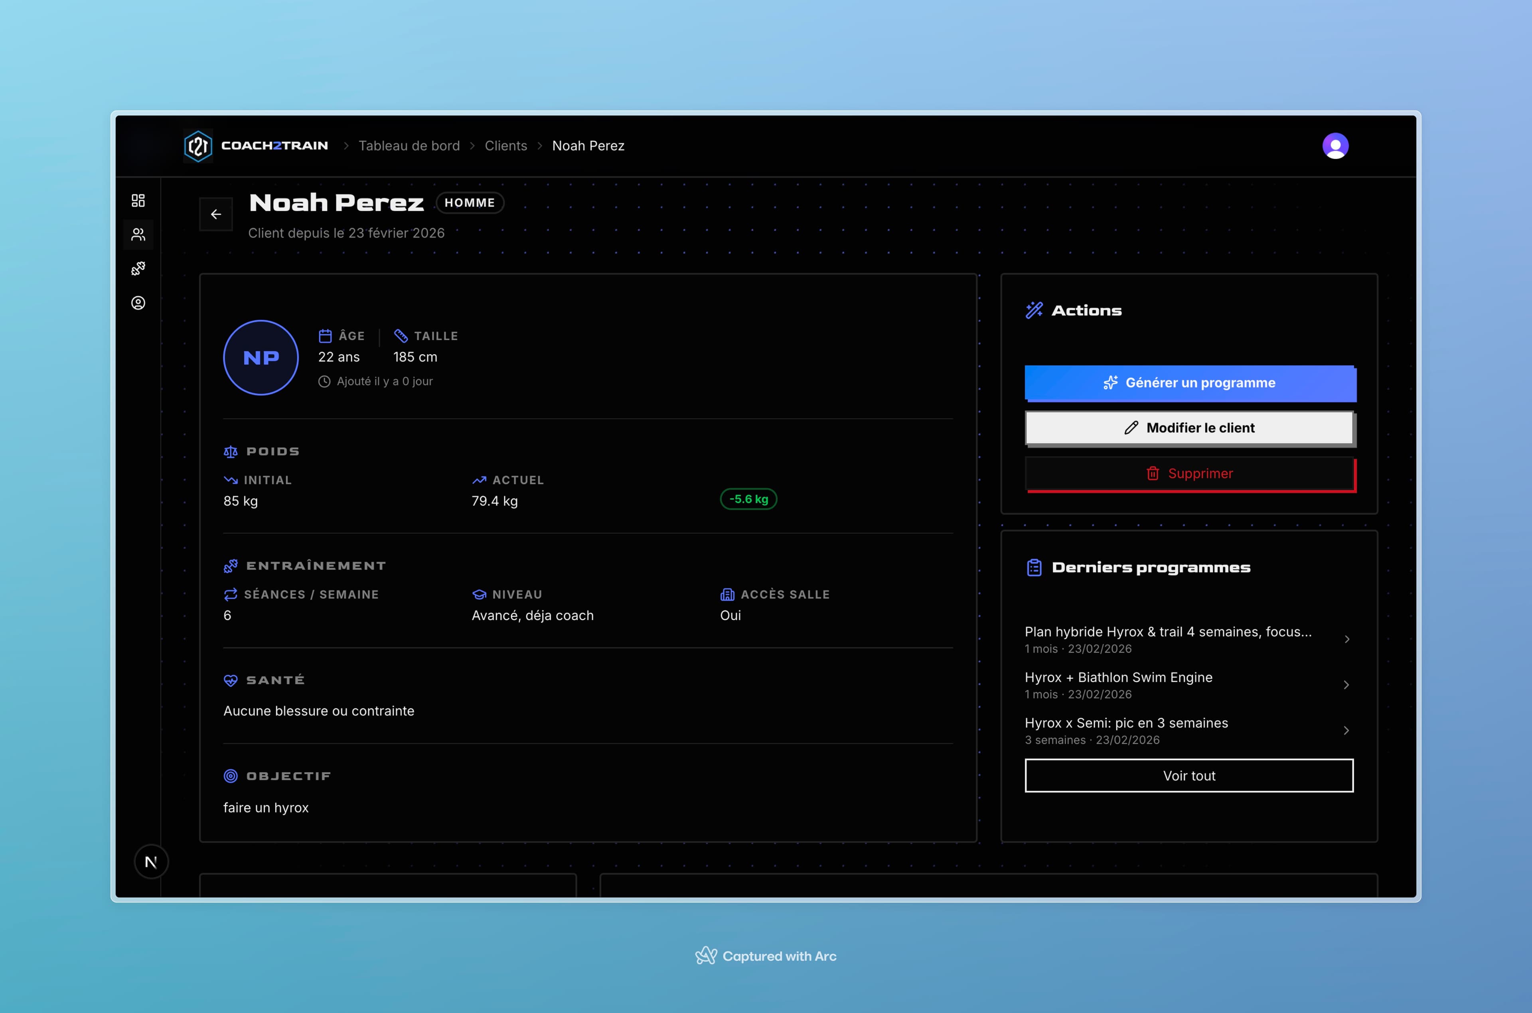Viewport: 1532px width, 1013px height.
Task: Open the clients icon in sidebar
Action: click(138, 235)
